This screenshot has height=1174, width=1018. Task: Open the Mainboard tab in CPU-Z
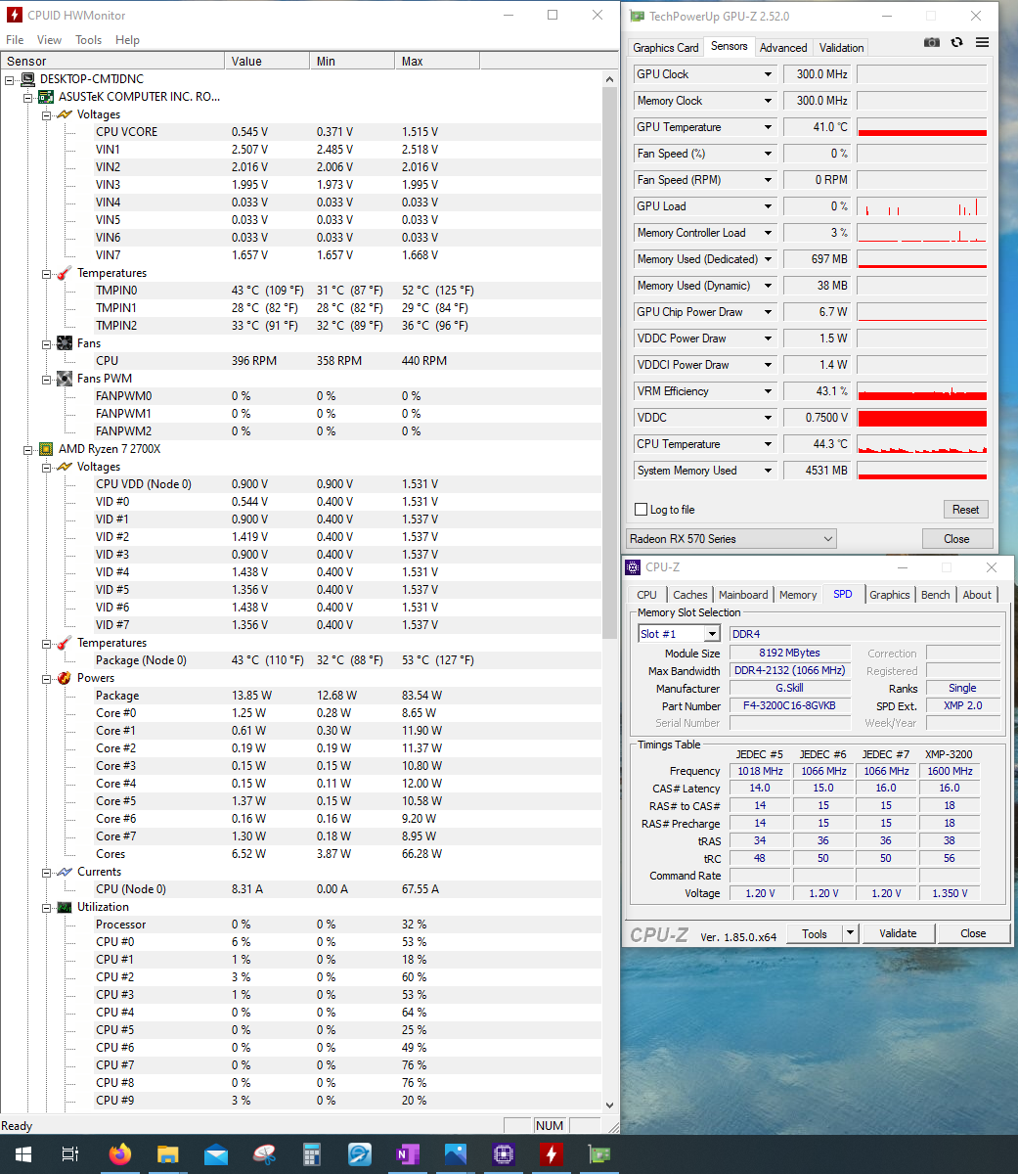[x=743, y=595]
